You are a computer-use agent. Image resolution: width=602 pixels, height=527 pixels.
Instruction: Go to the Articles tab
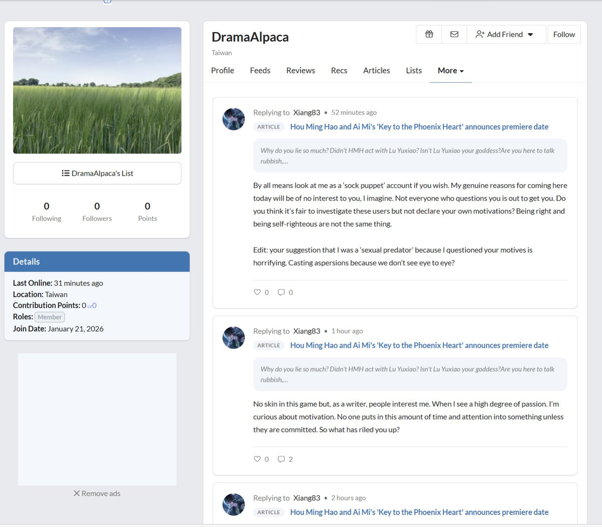(x=377, y=70)
